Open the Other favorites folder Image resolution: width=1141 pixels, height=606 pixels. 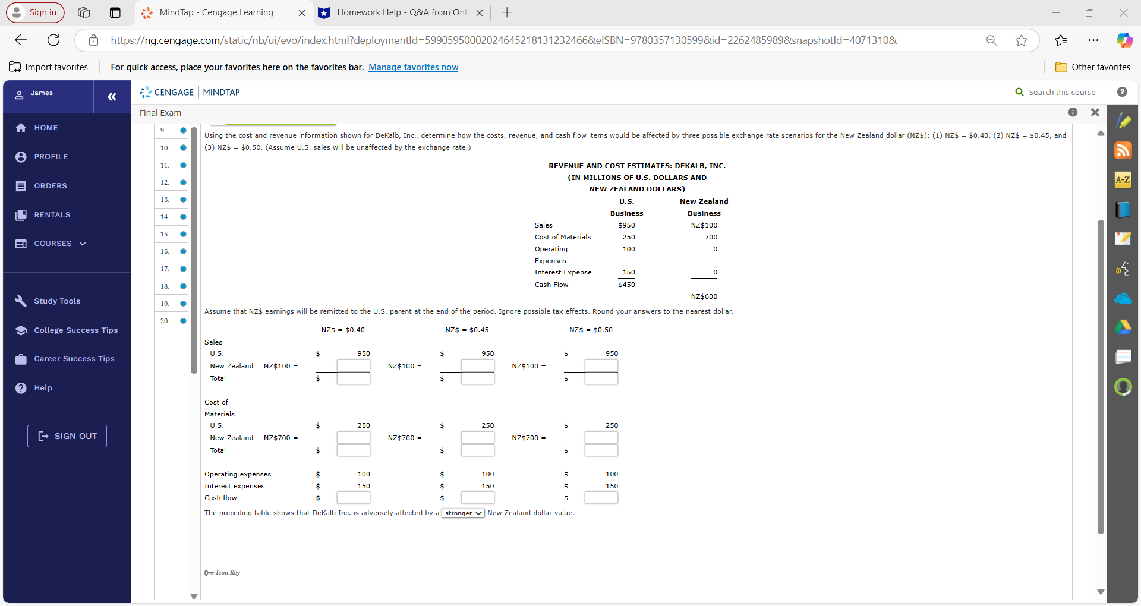coord(1093,67)
